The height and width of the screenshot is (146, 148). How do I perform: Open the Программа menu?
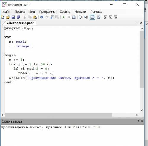click(x=47, y=12)
